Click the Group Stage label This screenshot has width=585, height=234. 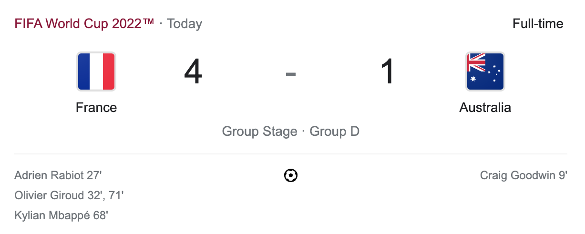[259, 131]
